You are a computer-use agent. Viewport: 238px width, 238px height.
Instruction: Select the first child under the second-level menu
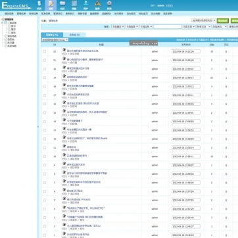pyautogui.click(x=12, y=26)
